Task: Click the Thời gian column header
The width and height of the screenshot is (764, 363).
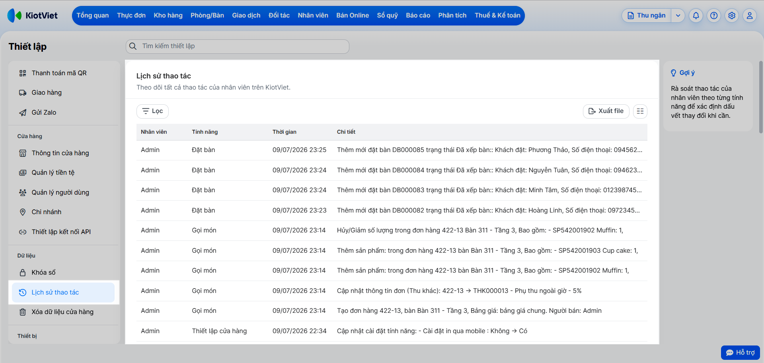Action: click(285, 132)
